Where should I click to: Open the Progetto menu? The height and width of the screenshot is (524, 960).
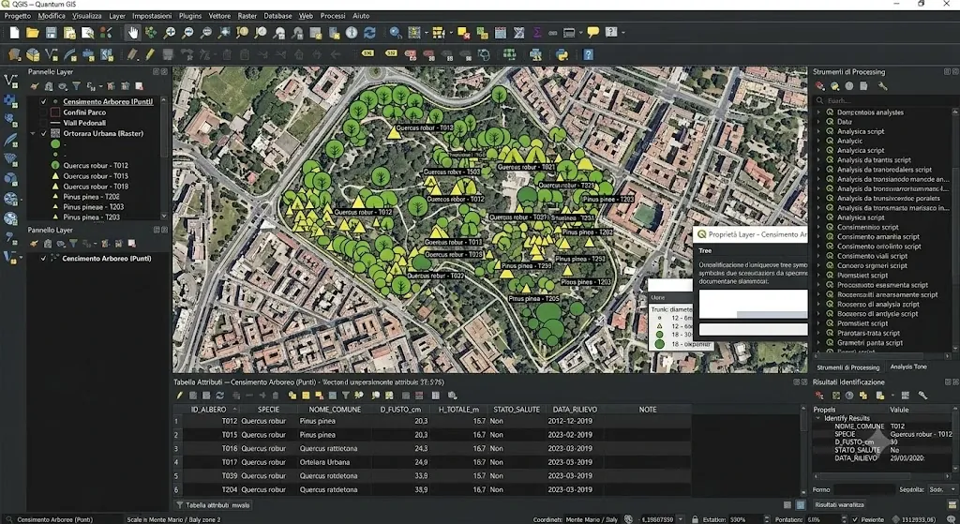point(17,15)
